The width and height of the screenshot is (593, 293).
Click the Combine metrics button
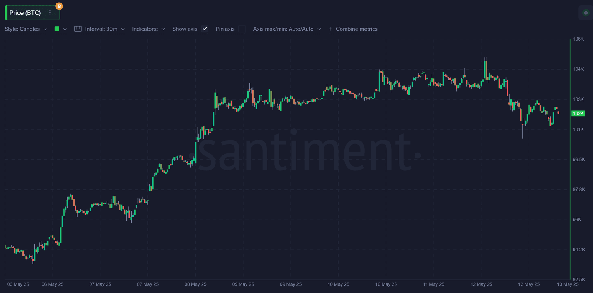coord(356,29)
